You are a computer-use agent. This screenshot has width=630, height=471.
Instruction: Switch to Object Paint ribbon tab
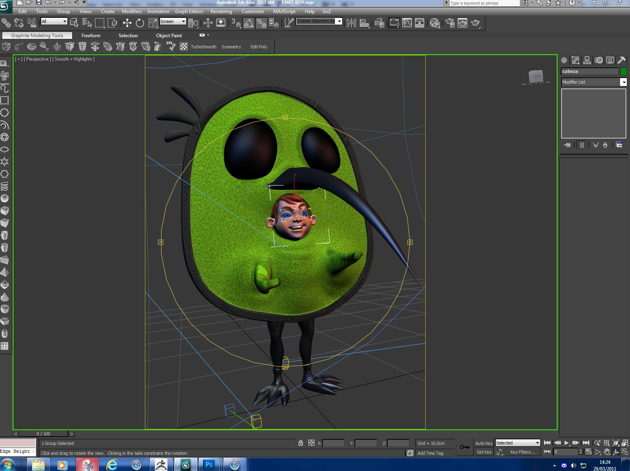tap(169, 36)
